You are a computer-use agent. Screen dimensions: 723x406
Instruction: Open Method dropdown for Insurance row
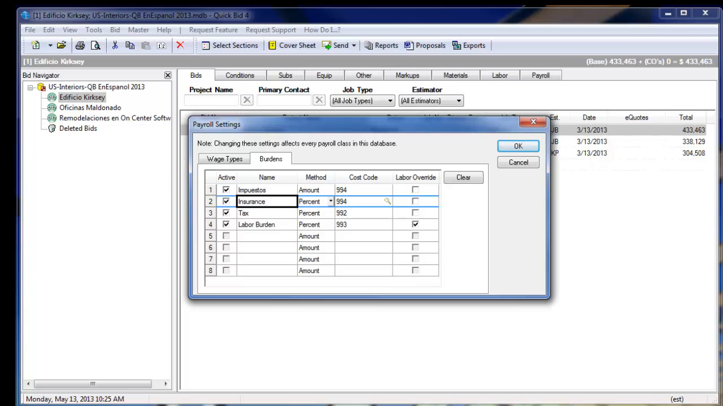[x=331, y=201]
